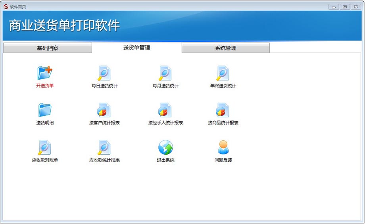Click the 问题反馈 user icon
365x224 pixels.
223,147
